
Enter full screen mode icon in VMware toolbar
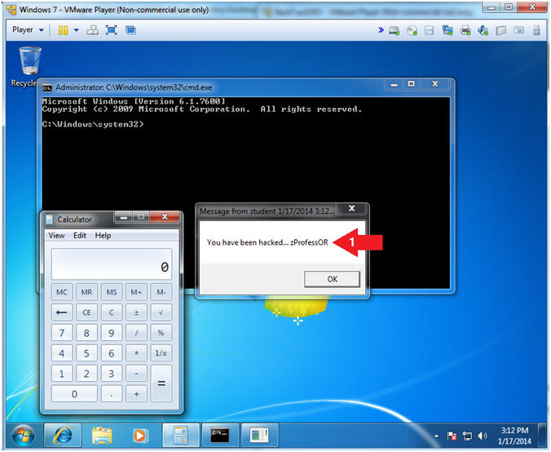click(x=112, y=30)
